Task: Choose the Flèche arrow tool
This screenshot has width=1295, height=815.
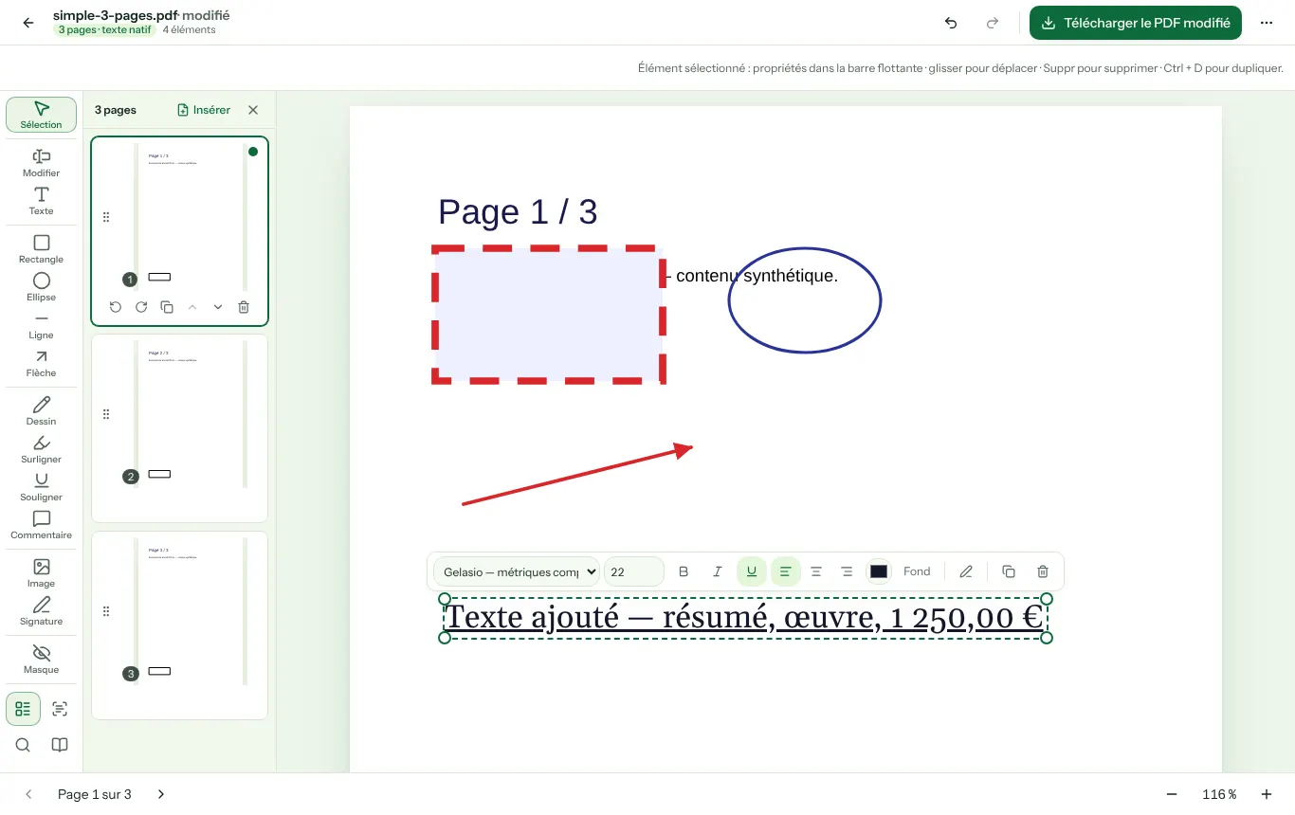Action: (x=41, y=363)
